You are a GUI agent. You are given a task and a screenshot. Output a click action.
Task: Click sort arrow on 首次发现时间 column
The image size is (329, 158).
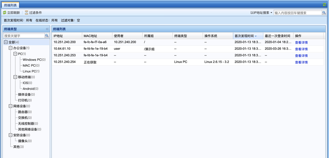tap(256, 36)
